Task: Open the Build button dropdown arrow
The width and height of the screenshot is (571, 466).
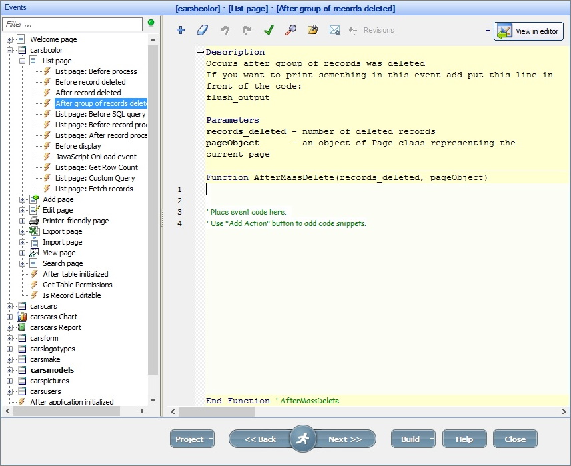Action: [x=432, y=439]
